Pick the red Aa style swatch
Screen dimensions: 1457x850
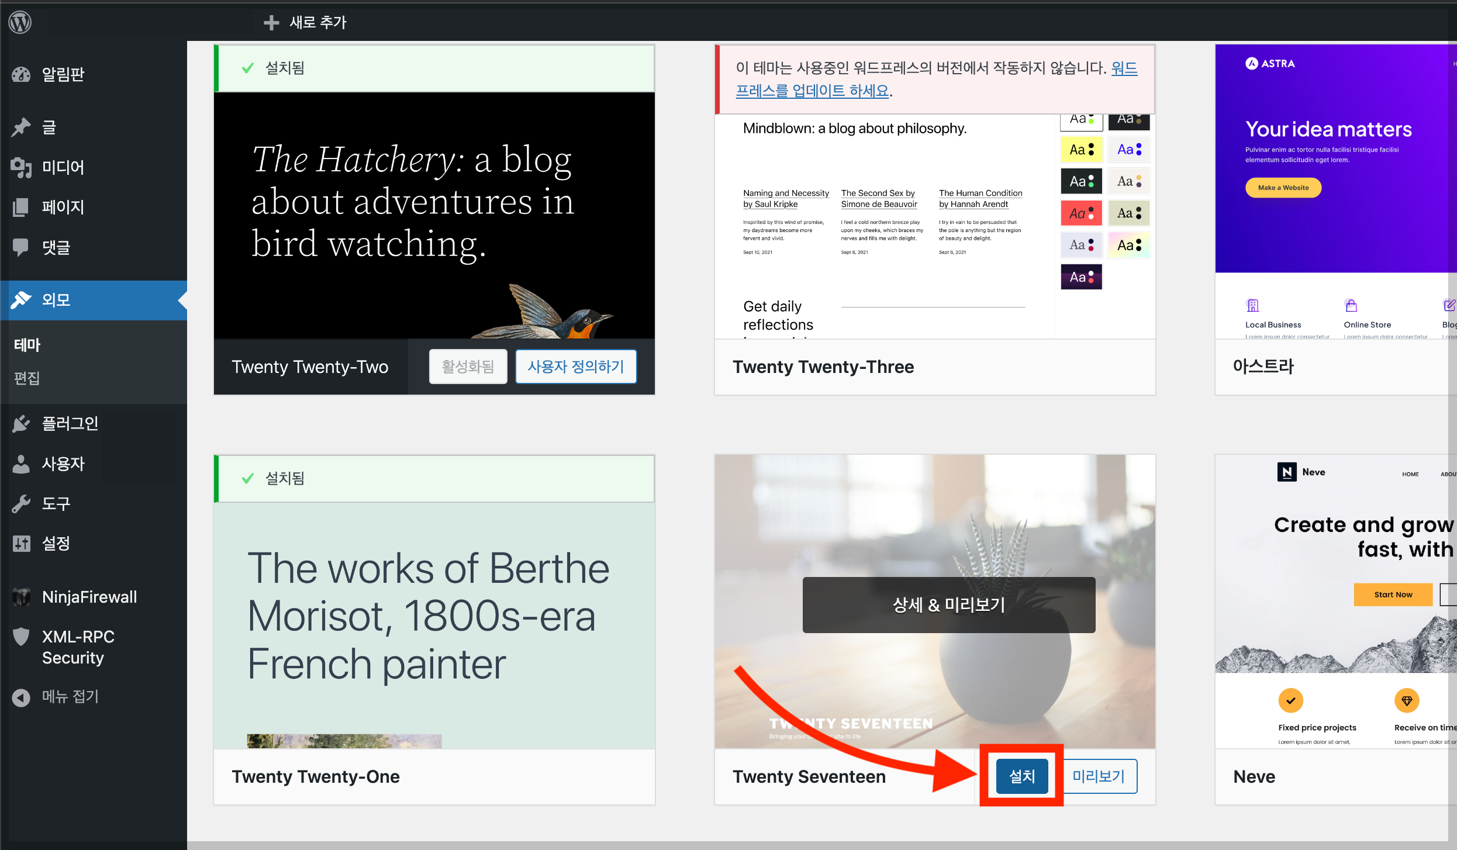[1081, 213]
